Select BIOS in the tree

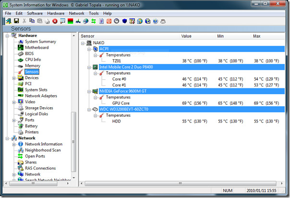[29, 53]
